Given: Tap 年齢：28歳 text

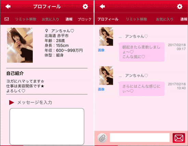Looking at the screenshot, I should coord(55,40).
